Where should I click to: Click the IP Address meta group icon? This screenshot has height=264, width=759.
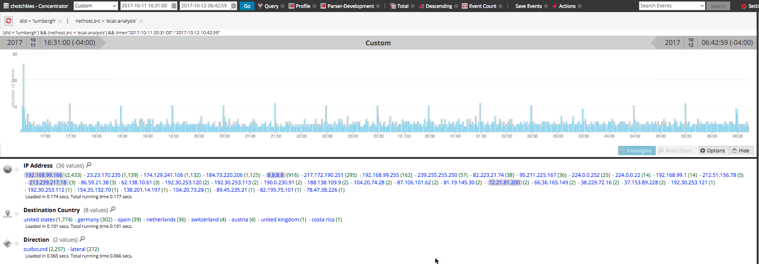point(7,170)
